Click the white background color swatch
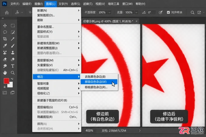Viewport: 206px width, 137px height. click(x=11, y=85)
